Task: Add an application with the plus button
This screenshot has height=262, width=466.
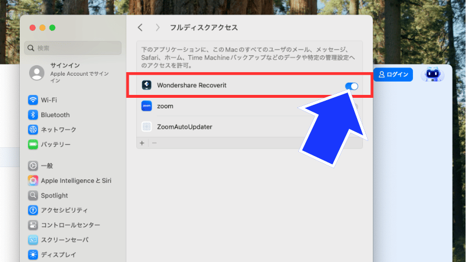Action: [x=142, y=143]
